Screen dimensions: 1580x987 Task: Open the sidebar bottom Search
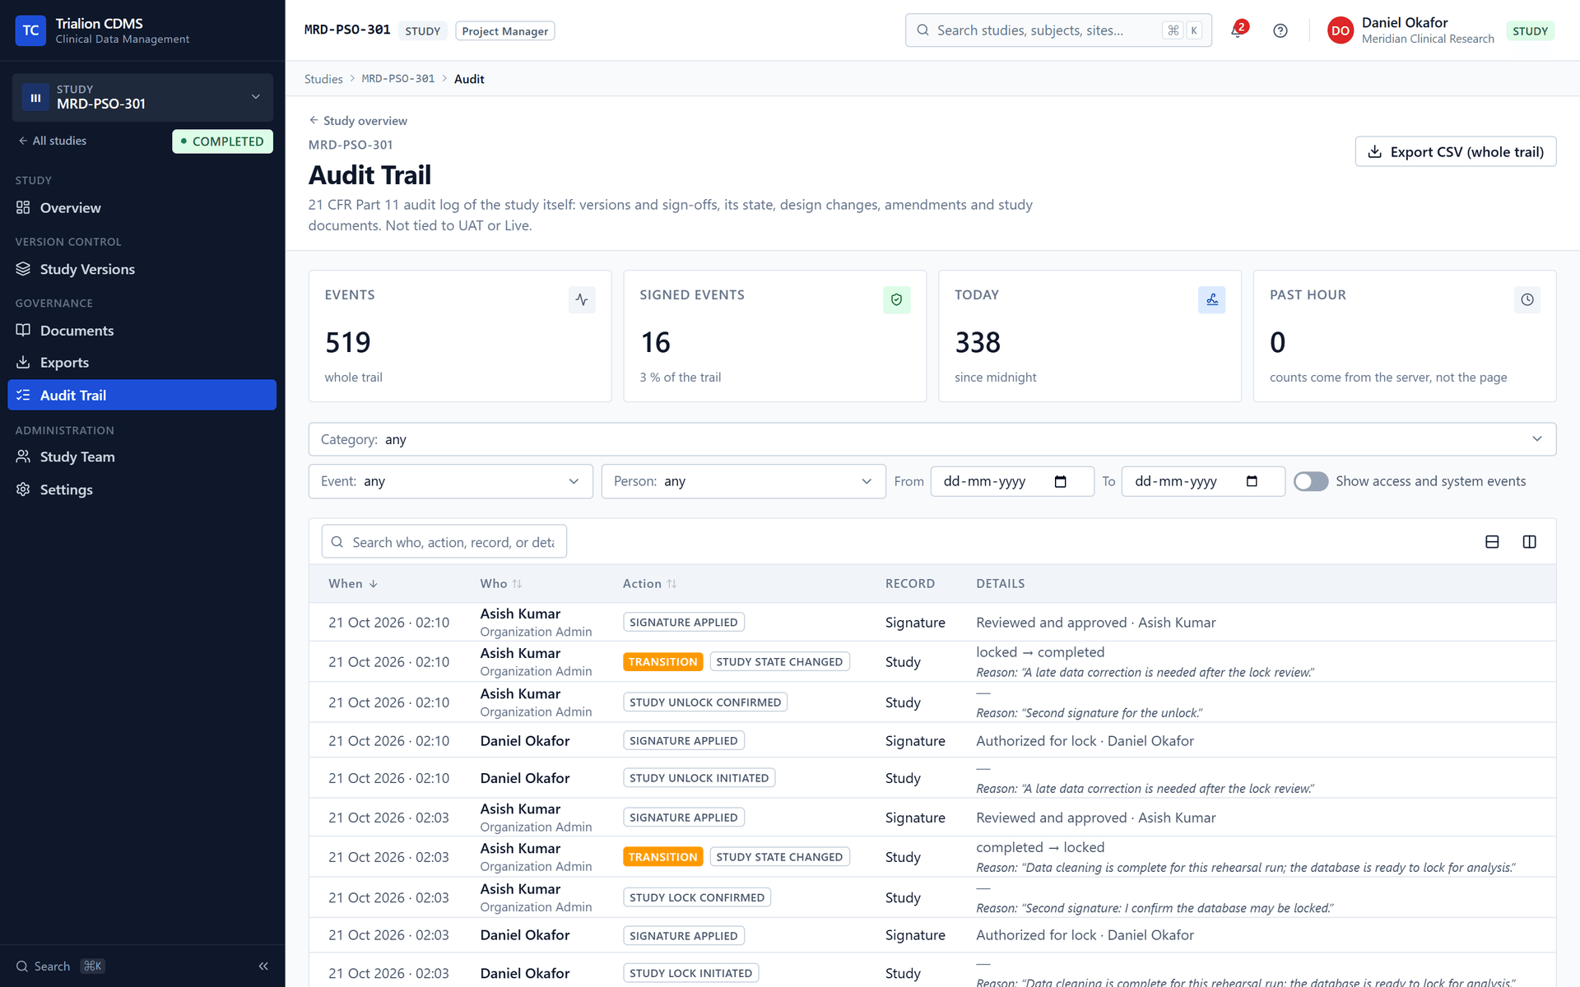(60, 966)
